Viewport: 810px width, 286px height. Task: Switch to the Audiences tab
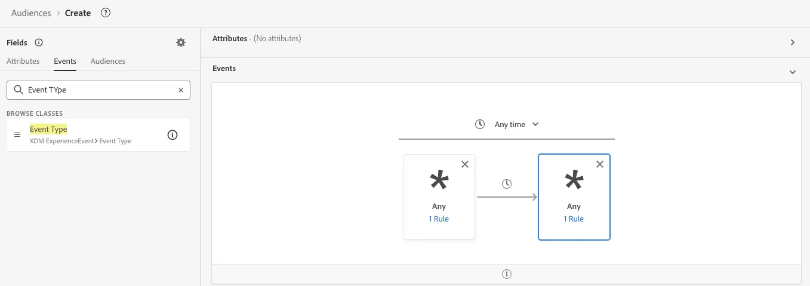[108, 61]
